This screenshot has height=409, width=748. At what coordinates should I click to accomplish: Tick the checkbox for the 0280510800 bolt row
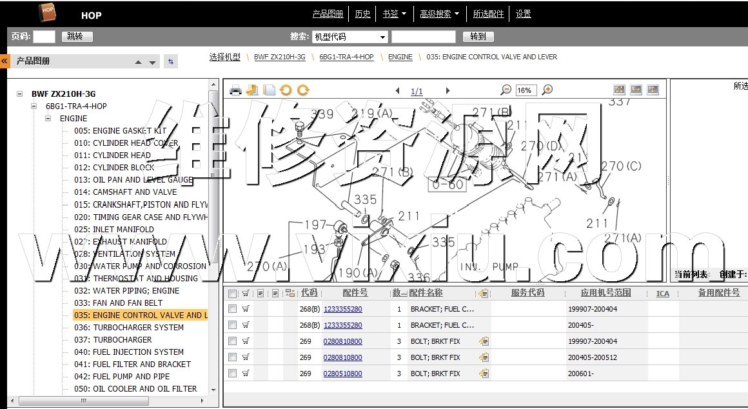[x=232, y=374]
